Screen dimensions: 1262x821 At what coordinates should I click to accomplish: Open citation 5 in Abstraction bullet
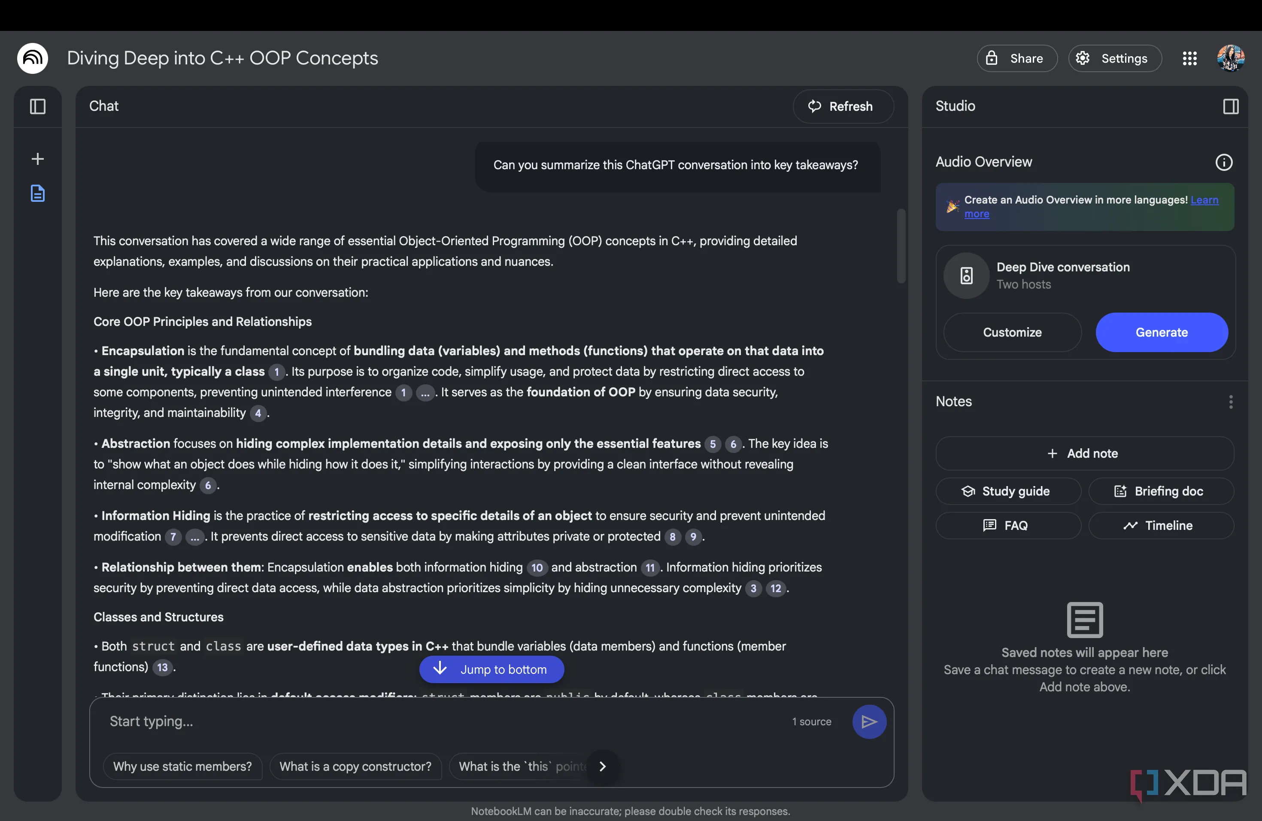coord(712,444)
